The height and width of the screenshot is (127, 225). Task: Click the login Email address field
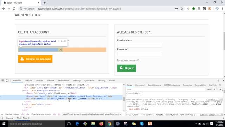[x=140, y=45]
